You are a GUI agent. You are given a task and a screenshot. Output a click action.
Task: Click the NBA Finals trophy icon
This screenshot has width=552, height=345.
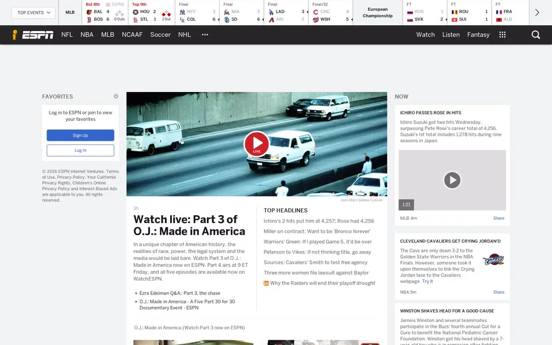[14, 34]
